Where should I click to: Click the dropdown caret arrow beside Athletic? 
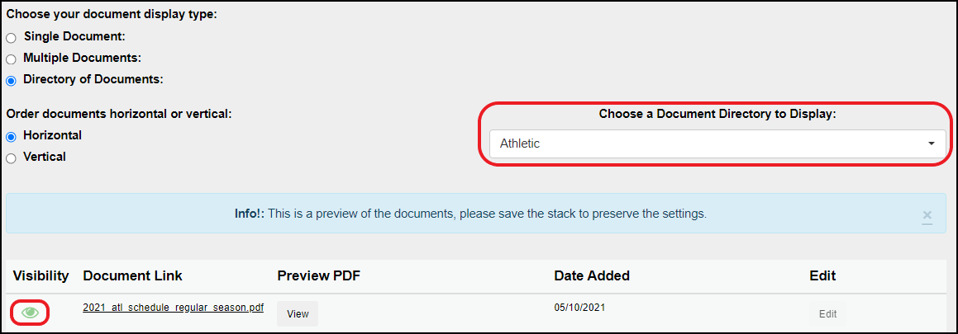[931, 143]
